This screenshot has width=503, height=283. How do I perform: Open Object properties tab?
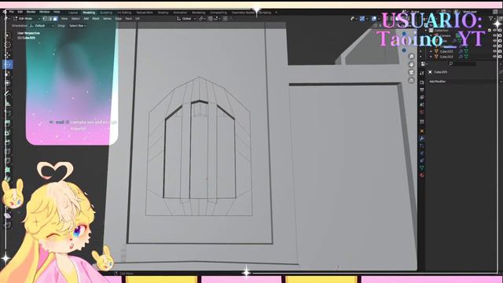422,131
